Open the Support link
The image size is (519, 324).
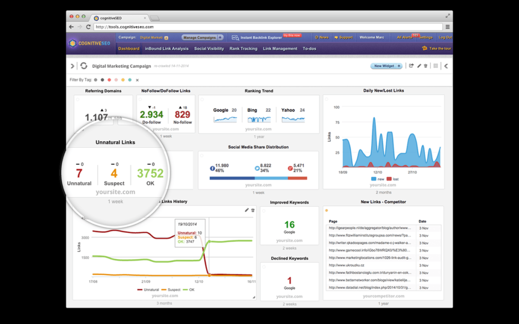[343, 37]
